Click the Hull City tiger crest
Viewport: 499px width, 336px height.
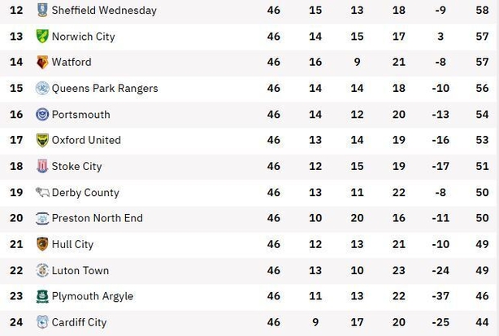[x=42, y=244]
